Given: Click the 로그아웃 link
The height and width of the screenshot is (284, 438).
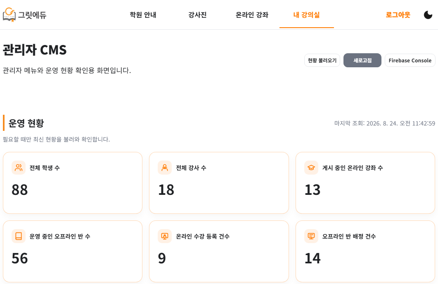Looking at the screenshot, I should [x=398, y=15].
